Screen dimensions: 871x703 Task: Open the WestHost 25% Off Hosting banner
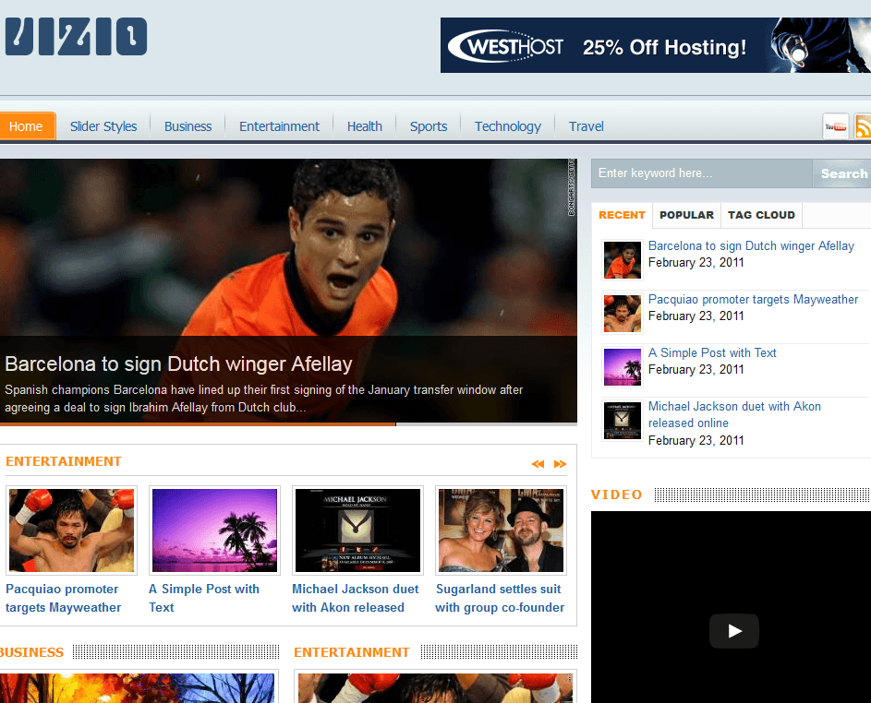point(656,45)
